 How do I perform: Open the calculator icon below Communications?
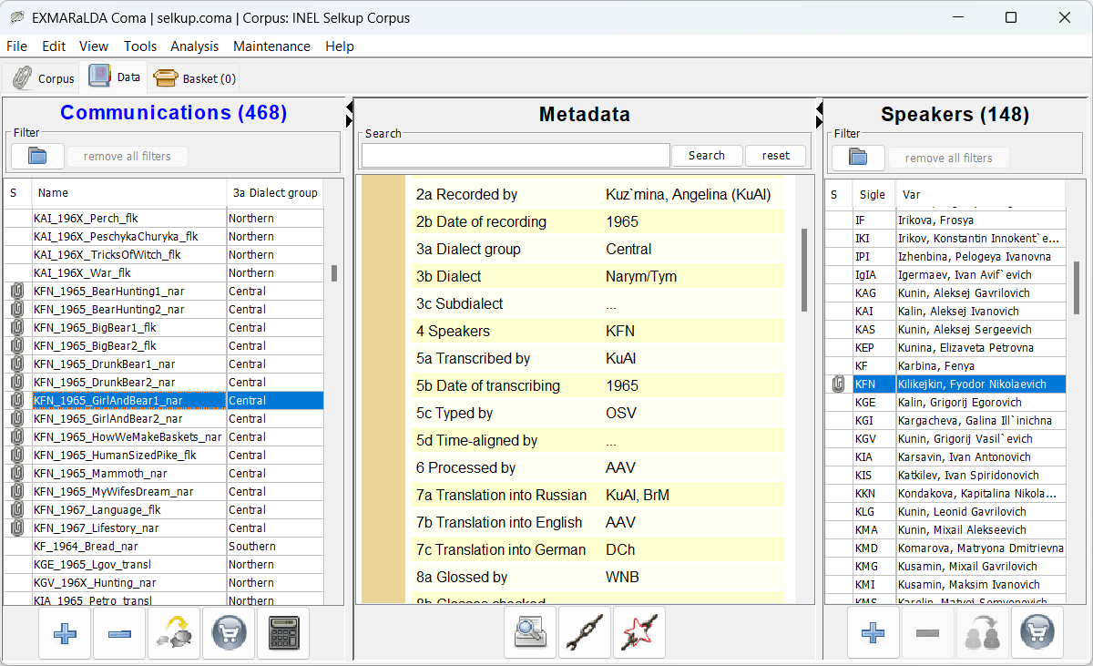click(x=283, y=633)
